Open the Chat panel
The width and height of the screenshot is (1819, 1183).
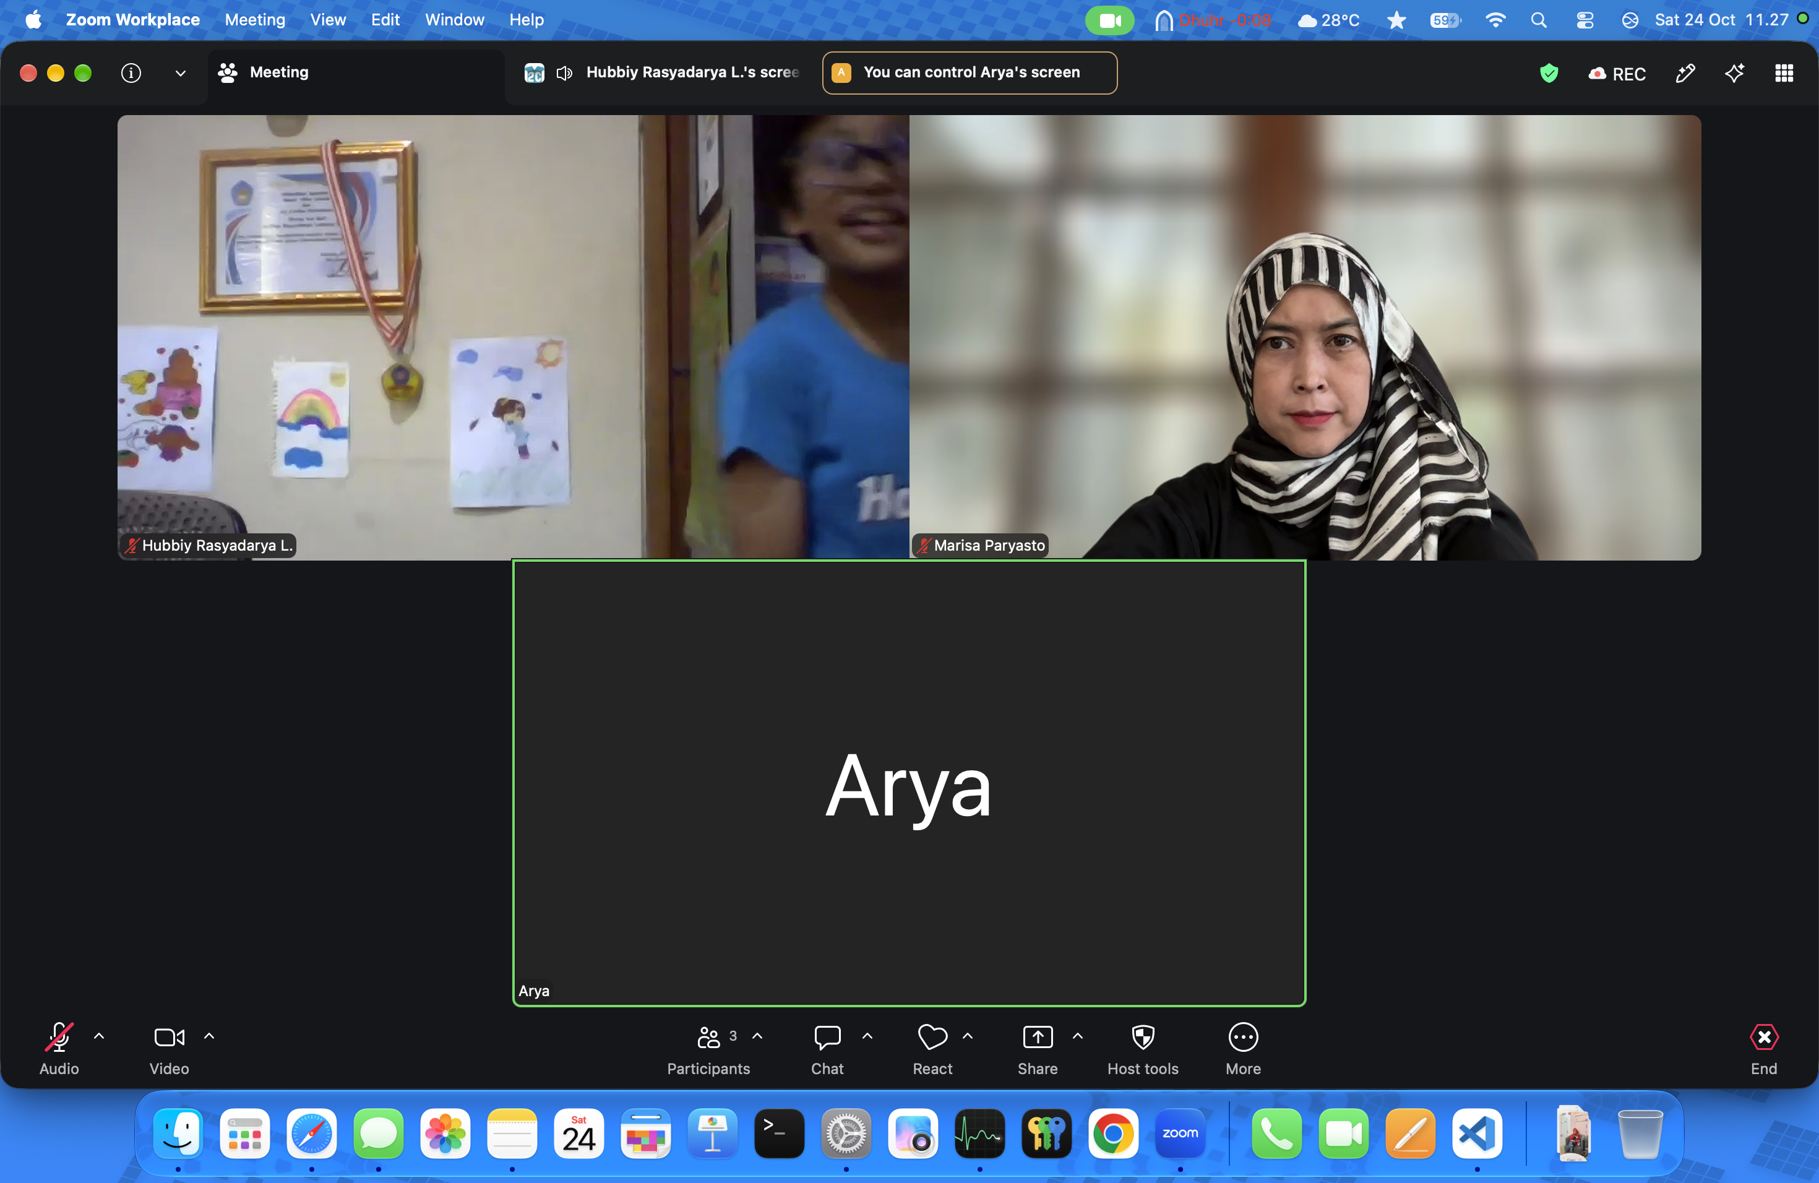tap(827, 1049)
